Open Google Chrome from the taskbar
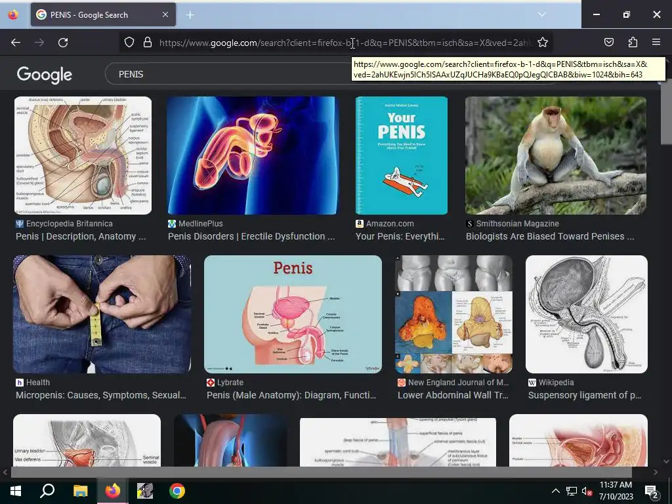Image resolution: width=672 pixels, height=504 pixels. click(x=177, y=491)
